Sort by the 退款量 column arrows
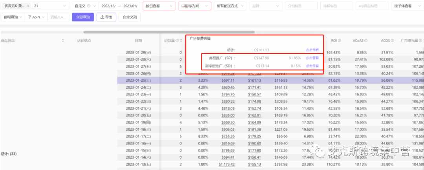 [181, 40]
